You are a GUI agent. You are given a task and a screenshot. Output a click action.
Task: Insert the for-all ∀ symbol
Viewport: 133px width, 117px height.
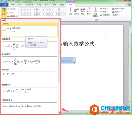coord(61,14)
